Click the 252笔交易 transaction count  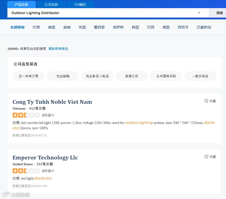[44, 164]
